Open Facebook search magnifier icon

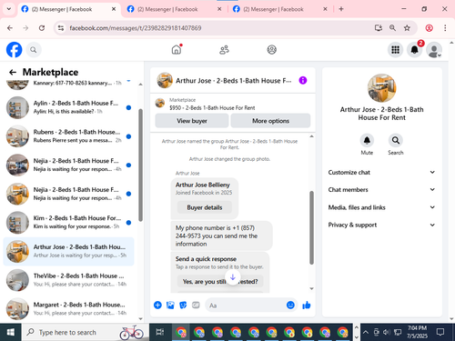point(34,50)
